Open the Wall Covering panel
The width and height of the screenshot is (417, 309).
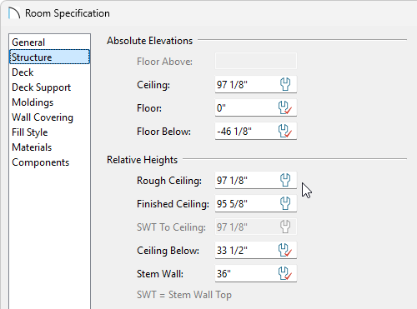[49, 117]
